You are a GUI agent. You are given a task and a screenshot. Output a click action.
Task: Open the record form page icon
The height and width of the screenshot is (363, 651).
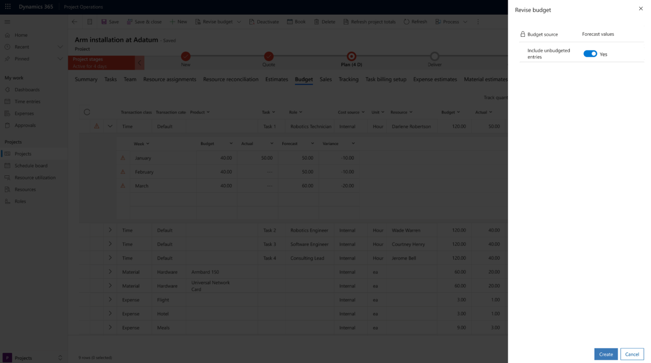pyautogui.click(x=90, y=22)
